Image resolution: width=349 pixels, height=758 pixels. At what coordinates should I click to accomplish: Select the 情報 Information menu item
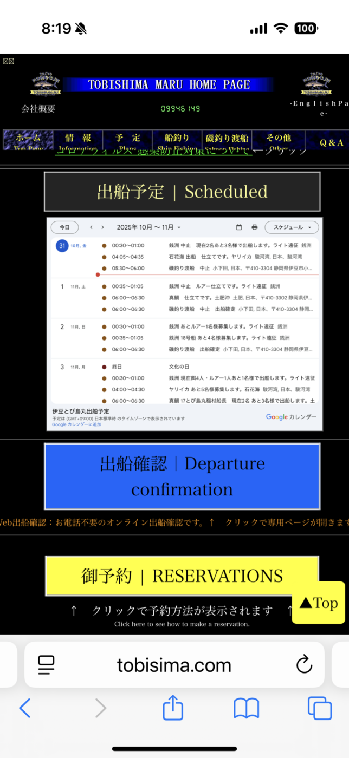pos(78,140)
